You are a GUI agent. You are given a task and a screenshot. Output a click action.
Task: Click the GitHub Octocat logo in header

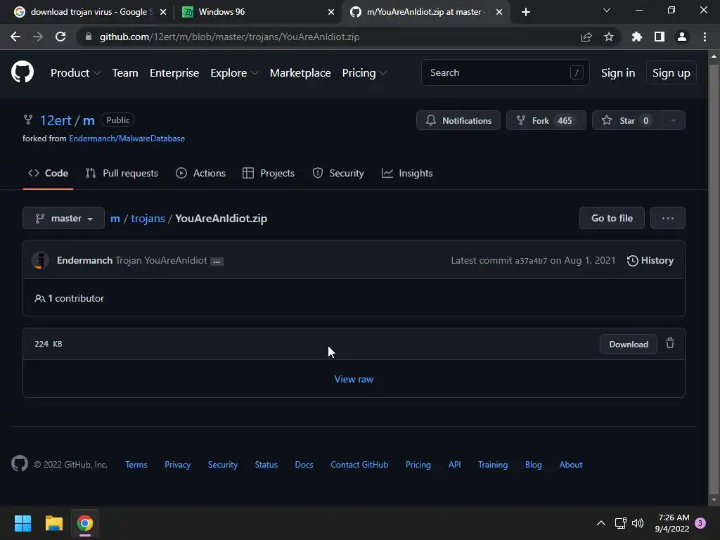22,72
